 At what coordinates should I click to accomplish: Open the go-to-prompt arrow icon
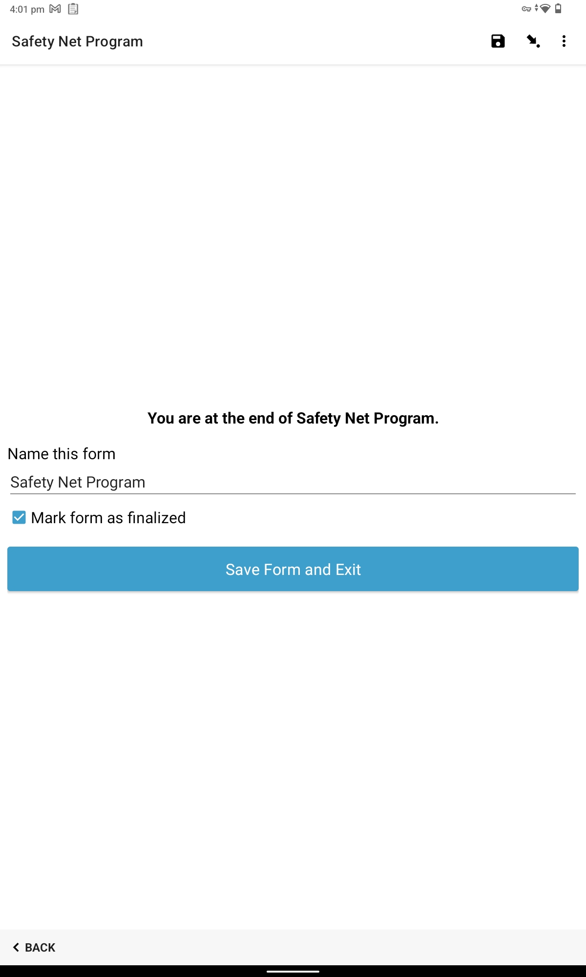click(x=533, y=42)
